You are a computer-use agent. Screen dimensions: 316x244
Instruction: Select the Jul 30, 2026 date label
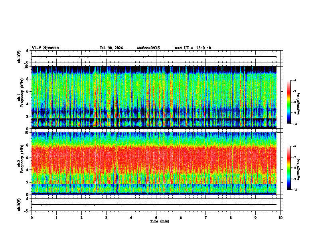click(111, 48)
